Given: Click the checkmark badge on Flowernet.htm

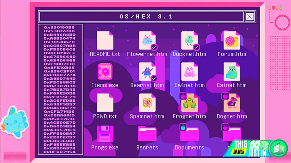Looking at the screenshot, I should pos(154,48).
